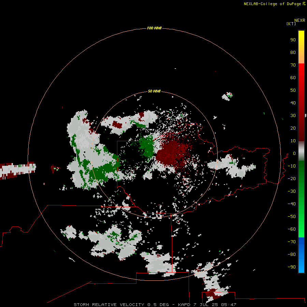Click the KAPD station identifier in caption
This screenshot has height=307, width=307.
(185, 305)
